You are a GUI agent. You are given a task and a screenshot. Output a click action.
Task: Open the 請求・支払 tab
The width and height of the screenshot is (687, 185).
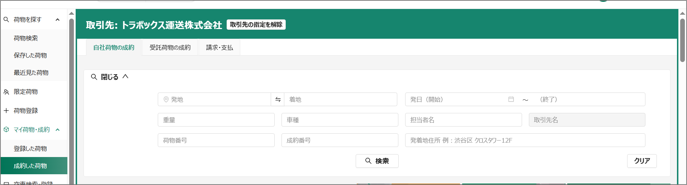click(219, 47)
